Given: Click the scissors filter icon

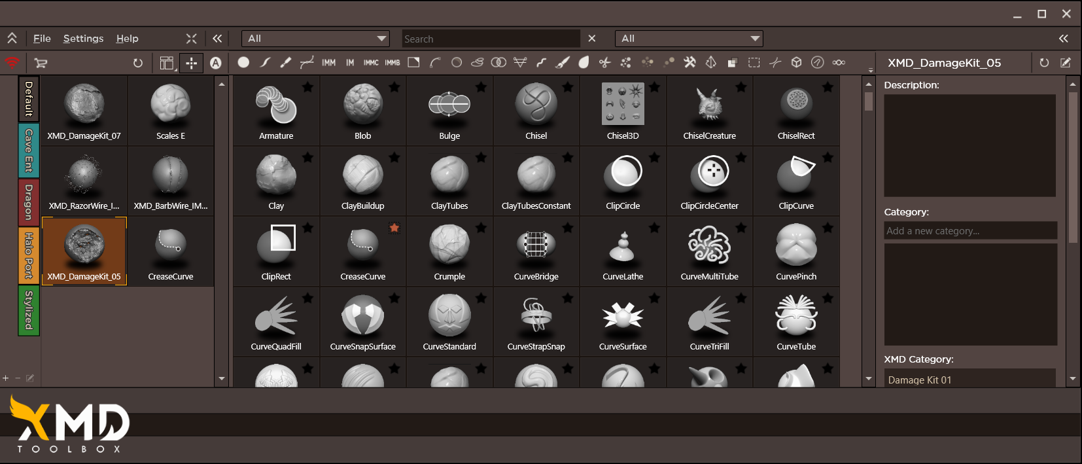Looking at the screenshot, I should 604,62.
